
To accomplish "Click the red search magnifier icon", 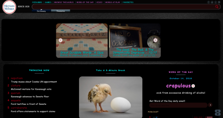I will [x=217, y=7].
